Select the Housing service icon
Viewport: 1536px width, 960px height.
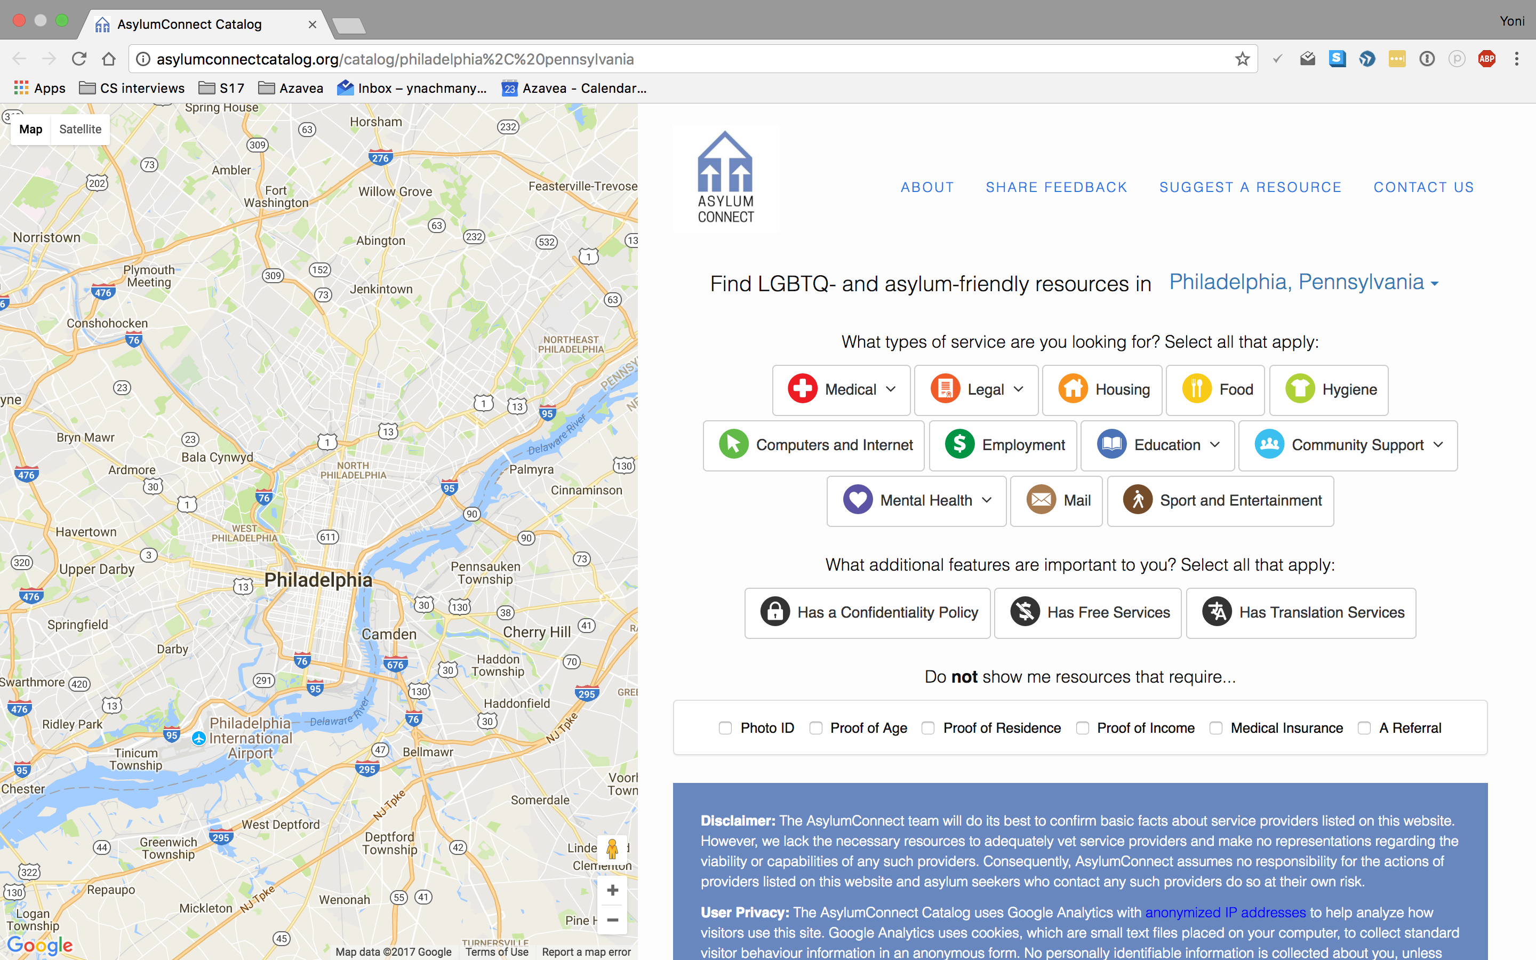click(1073, 389)
